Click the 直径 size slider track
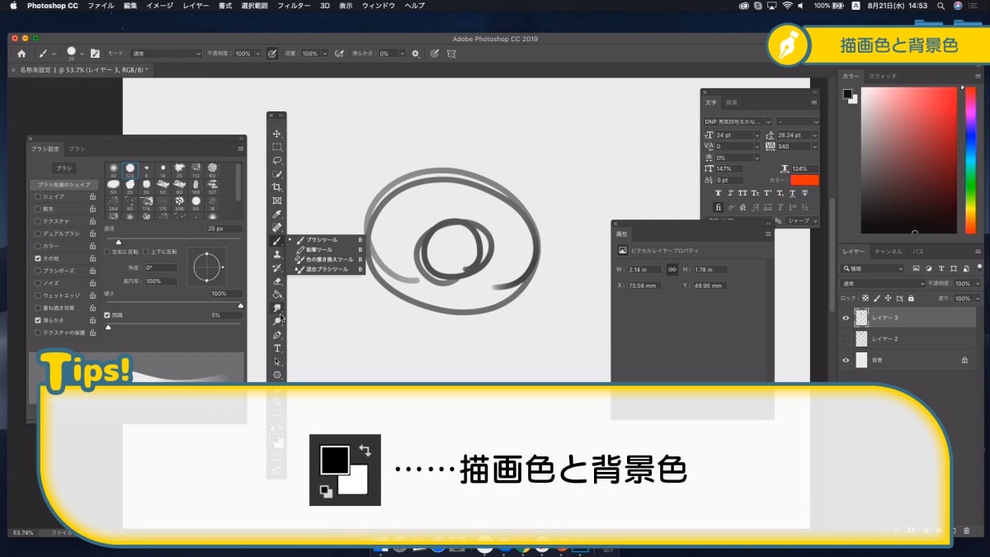This screenshot has height=557, width=990. click(173, 238)
